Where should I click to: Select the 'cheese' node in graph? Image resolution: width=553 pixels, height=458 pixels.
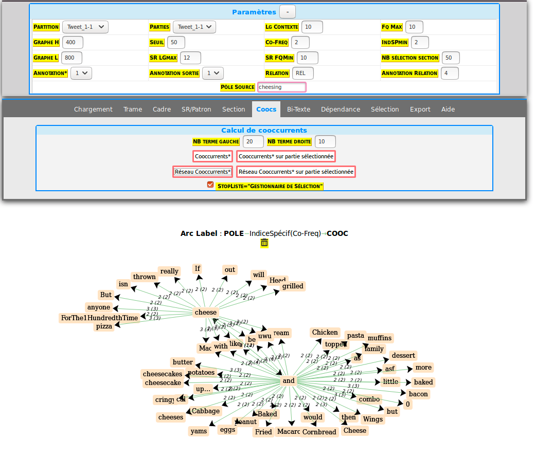pos(206,312)
